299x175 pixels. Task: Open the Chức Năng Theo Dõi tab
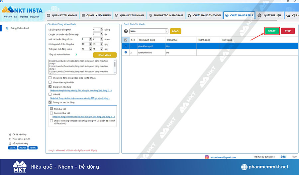point(204,15)
